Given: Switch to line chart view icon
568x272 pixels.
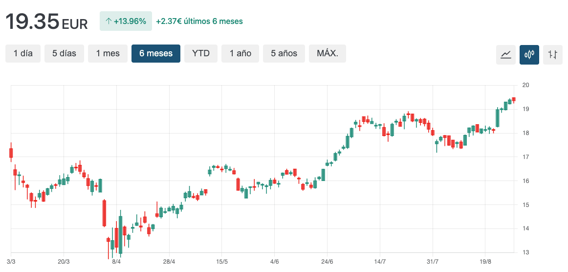Looking at the screenshot, I should pyautogui.click(x=506, y=54).
